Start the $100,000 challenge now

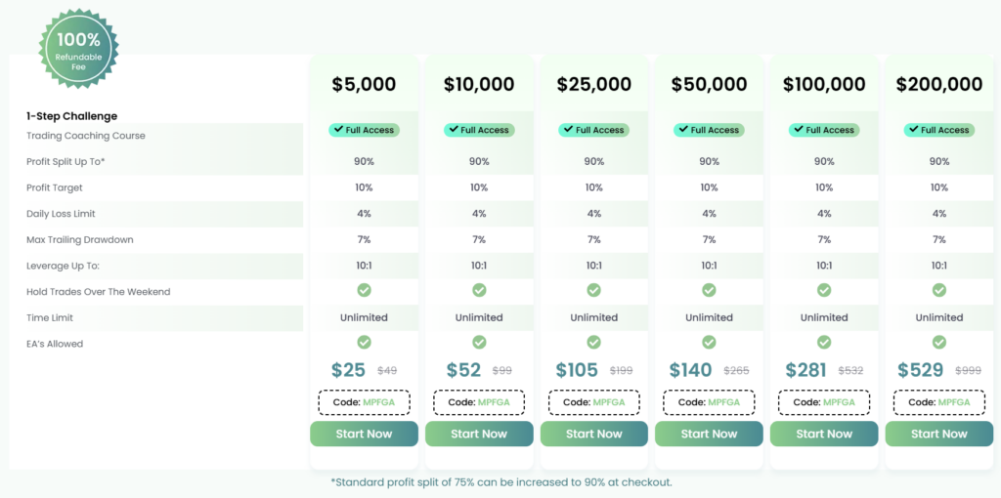(x=824, y=434)
